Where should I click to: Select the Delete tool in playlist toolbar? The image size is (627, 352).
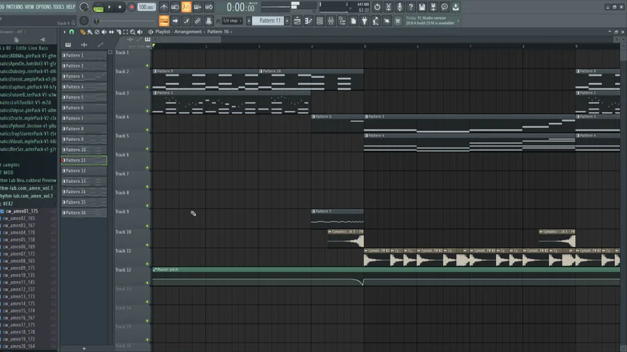coord(97,32)
